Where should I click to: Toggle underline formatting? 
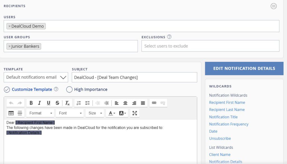point(48,103)
